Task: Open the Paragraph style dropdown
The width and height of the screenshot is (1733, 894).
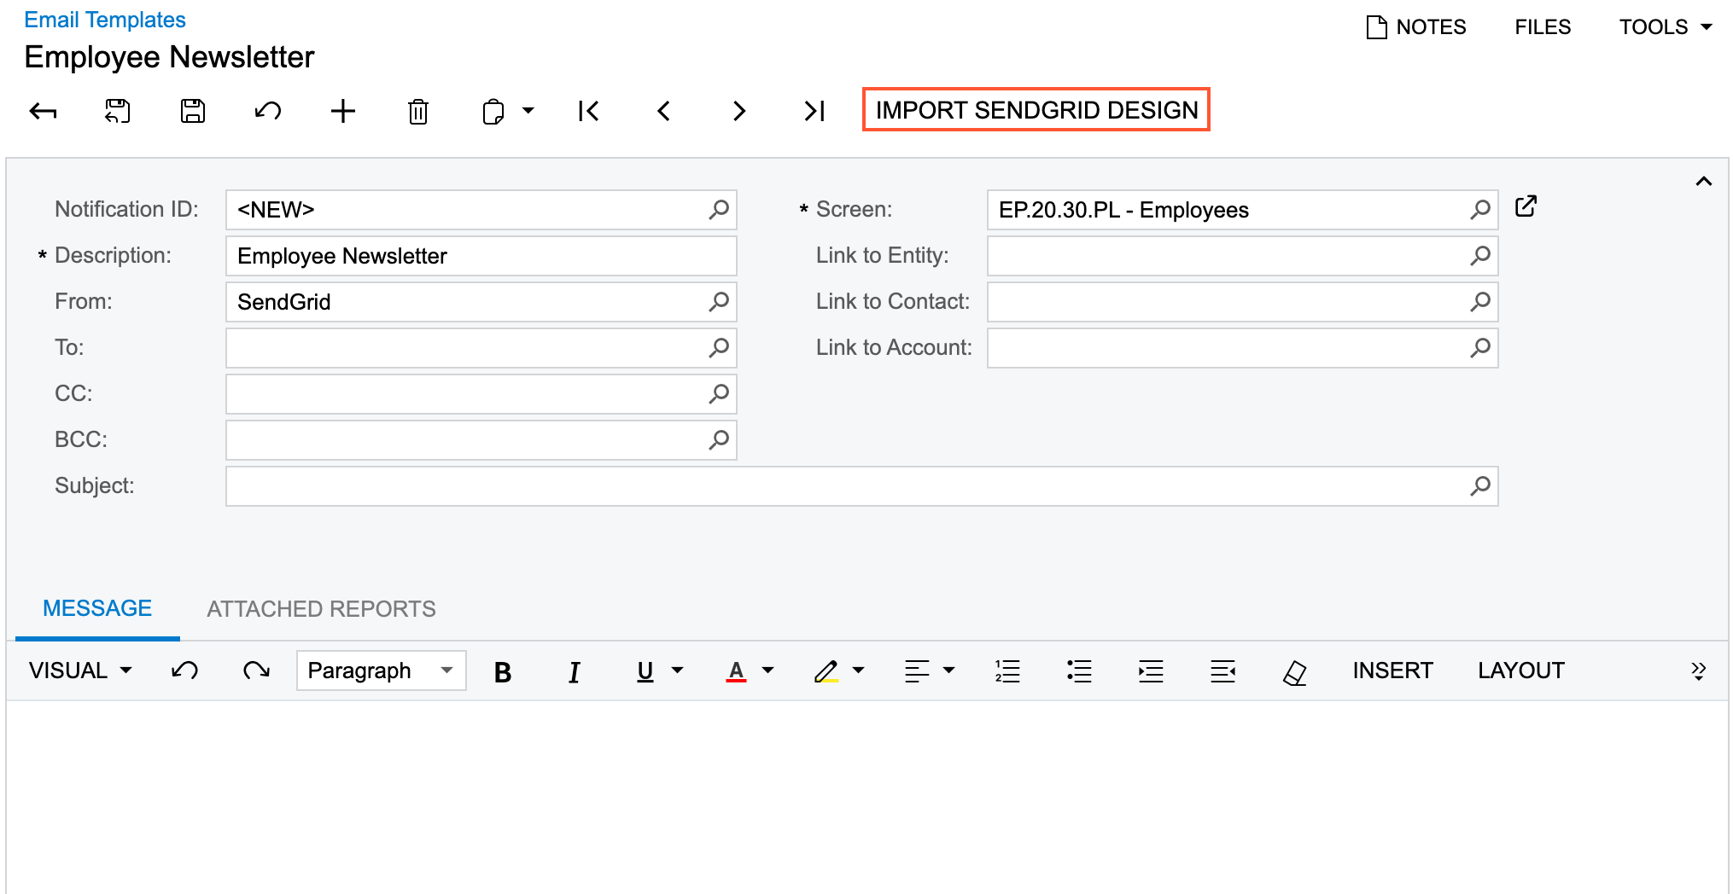Action: point(381,670)
